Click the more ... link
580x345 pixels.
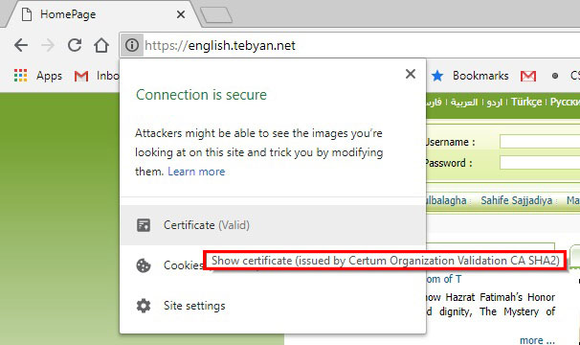(x=537, y=340)
